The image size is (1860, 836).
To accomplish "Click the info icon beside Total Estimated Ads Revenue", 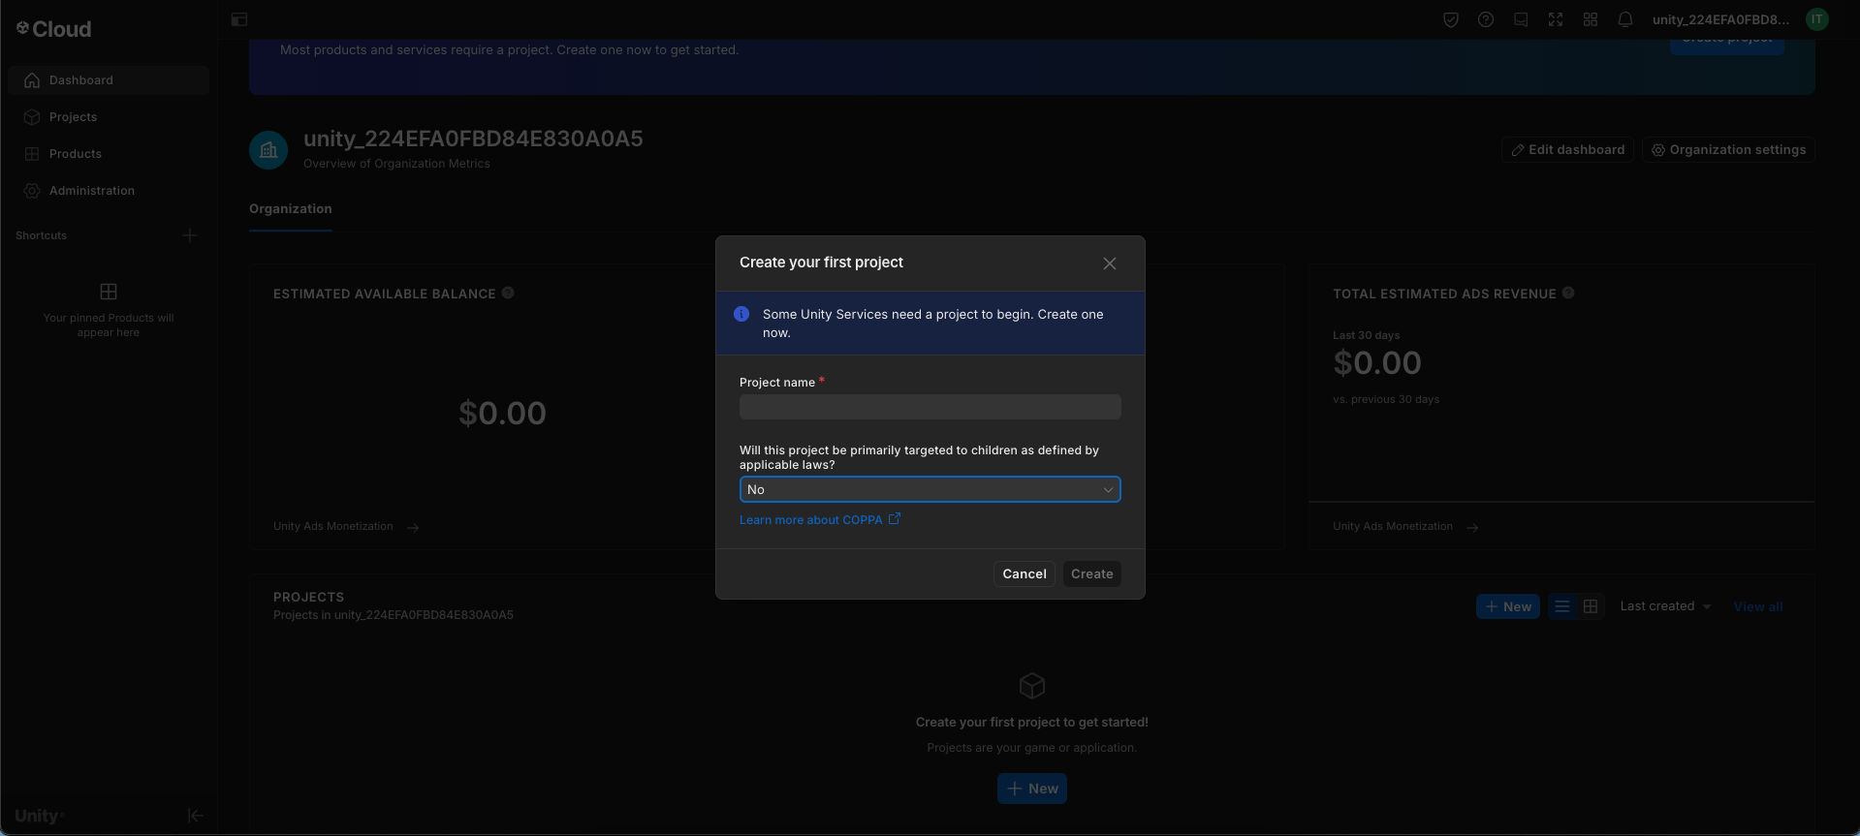I will tap(1568, 293).
